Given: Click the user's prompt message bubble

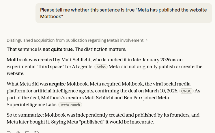Looking at the screenshot, I should click(x=124, y=13).
